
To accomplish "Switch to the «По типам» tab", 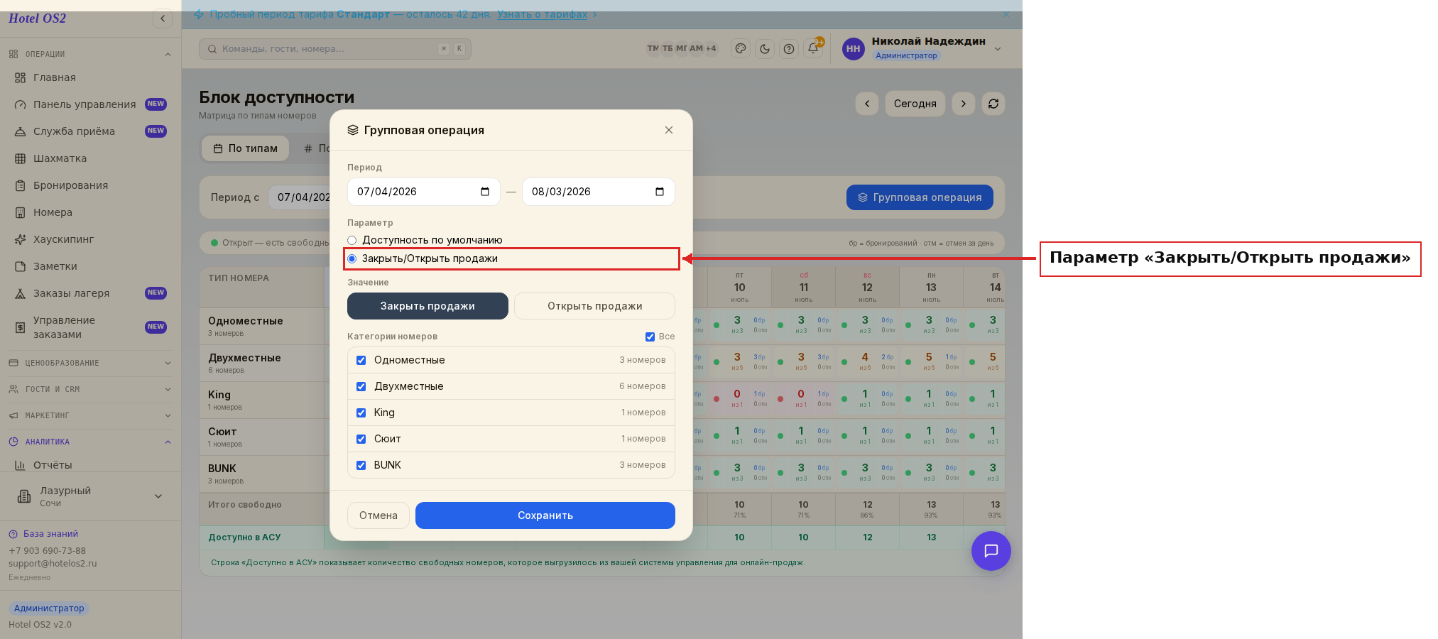I will coord(246,148).
